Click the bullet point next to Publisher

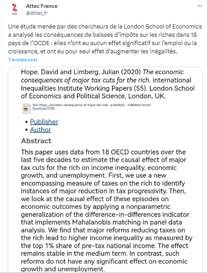coord(26,122)
